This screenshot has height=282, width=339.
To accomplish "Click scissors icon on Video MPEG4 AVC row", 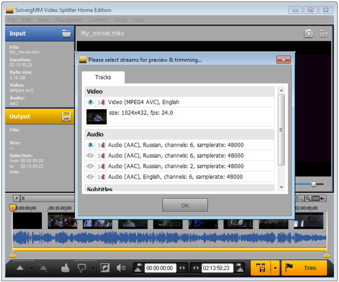I will (101, 102).
